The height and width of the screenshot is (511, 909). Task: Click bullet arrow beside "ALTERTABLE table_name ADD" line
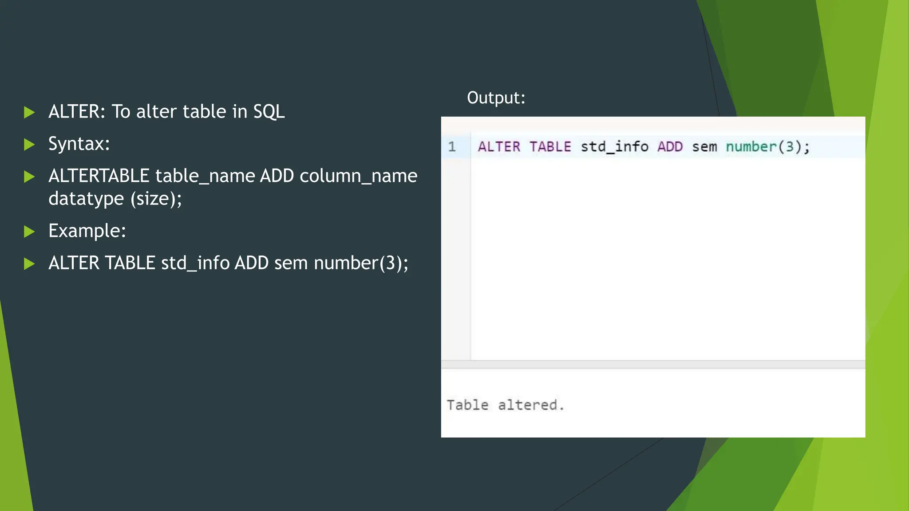[29, 177]
